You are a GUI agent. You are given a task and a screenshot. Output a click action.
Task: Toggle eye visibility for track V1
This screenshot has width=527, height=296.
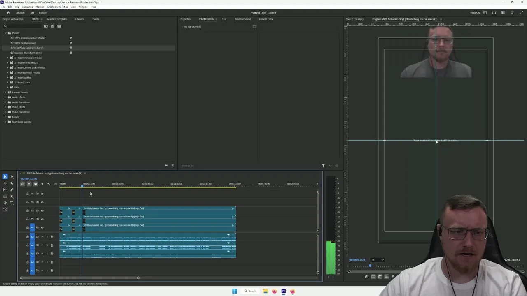pyautogui.click(x=42, y=227)
